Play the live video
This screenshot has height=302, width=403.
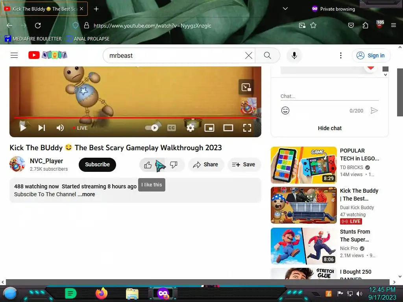coord(23,128)
